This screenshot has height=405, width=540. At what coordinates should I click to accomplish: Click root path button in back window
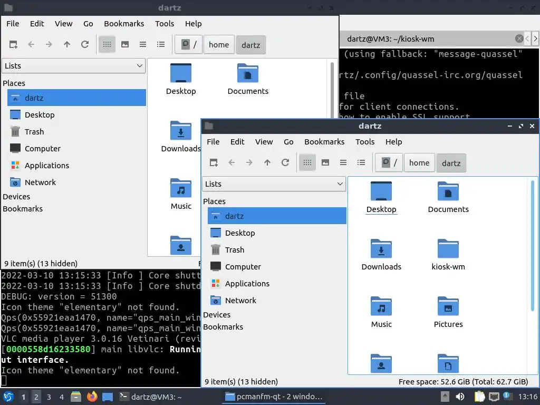click(x=188, y=44)
